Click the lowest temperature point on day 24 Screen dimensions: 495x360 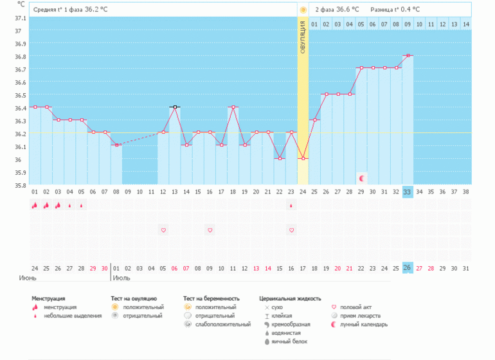click(x=303, y=158)
